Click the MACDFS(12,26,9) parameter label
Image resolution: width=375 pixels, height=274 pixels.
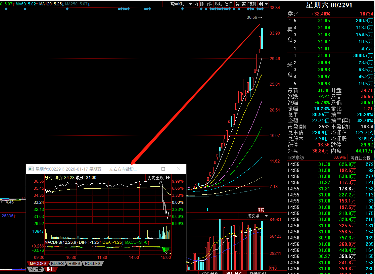point(61,242)
